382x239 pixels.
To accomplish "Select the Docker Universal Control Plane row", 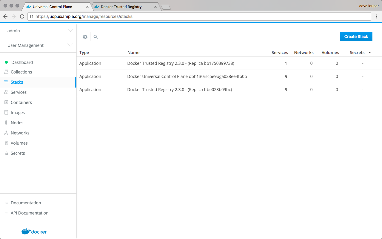I will (187, 76).
